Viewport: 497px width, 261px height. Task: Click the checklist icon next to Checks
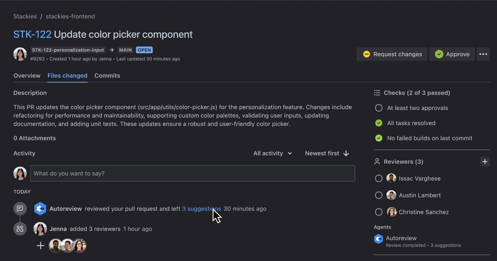coord(377,93)
